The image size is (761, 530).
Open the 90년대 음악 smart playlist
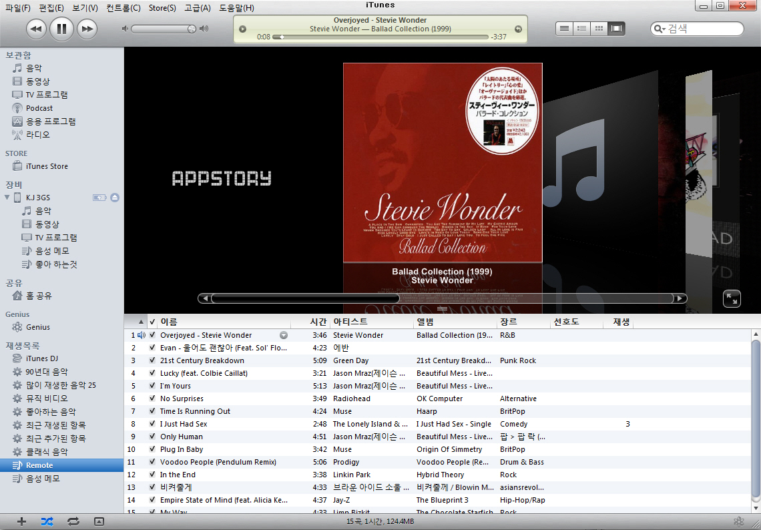pyautogui.click(x=47, y=372)
